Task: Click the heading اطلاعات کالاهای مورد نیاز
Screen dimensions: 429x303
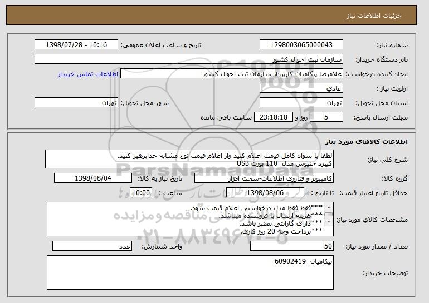Action: [x=367, y=142]
